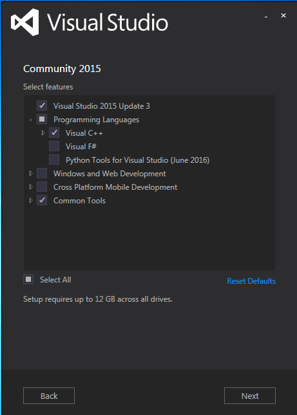Click the Cross Platform Mobile Development label
This screenshot has height=415, width=297.
[x=115, y=187]
